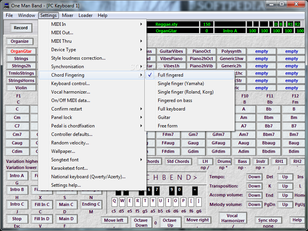Raise transposition with the Up button
The image size is (308, 231).
pos(285,186)
